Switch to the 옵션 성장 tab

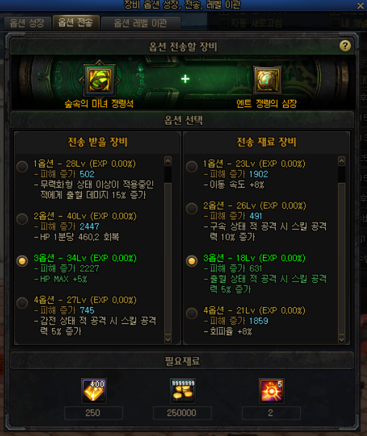27,23
